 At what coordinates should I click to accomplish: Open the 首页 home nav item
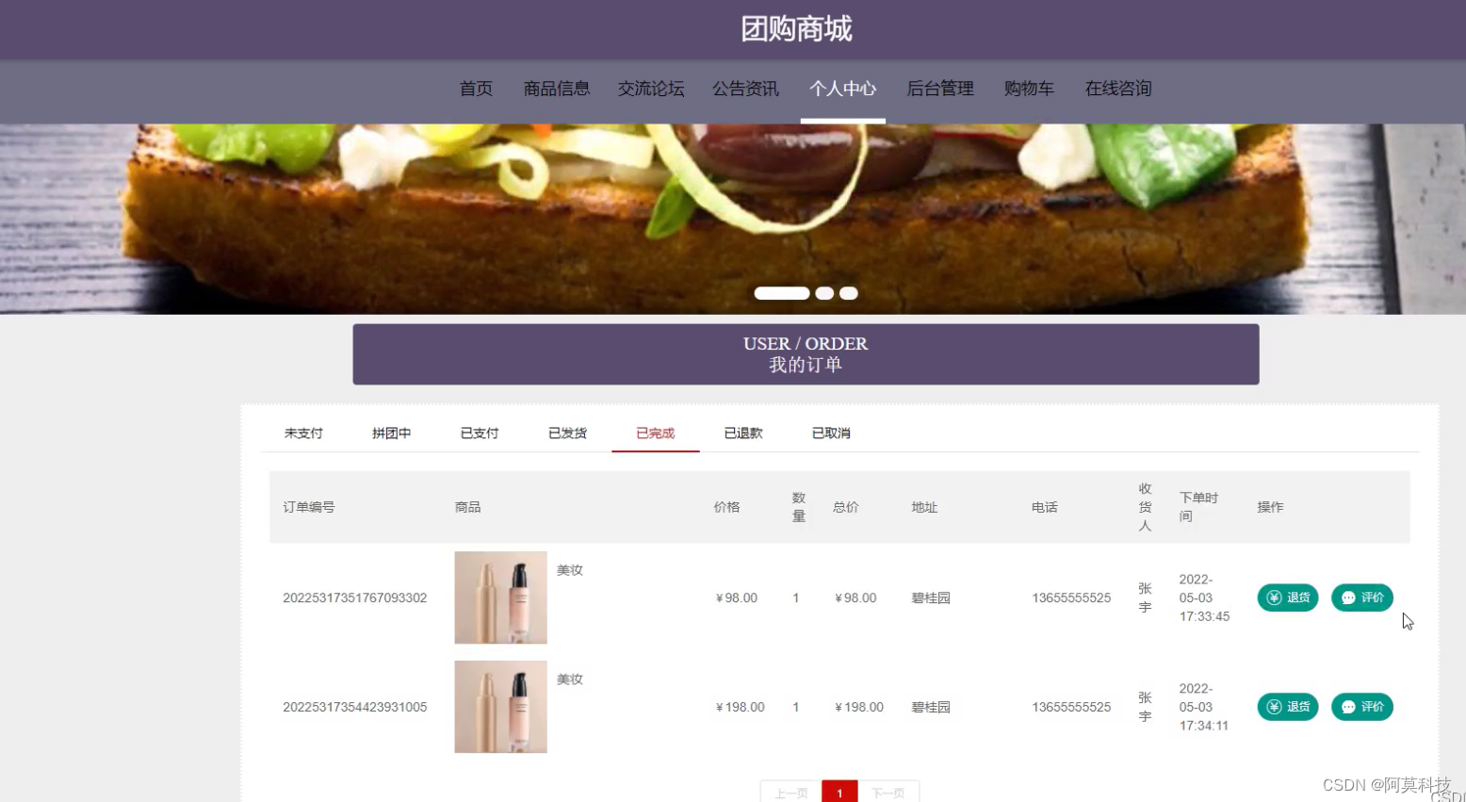click(x=476, y=89)
